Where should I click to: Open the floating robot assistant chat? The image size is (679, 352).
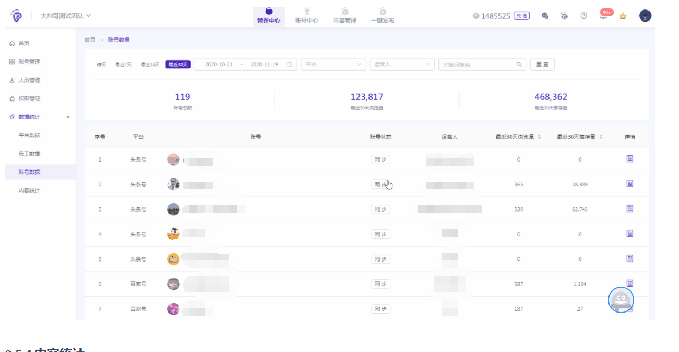click(x=621, y=300)
